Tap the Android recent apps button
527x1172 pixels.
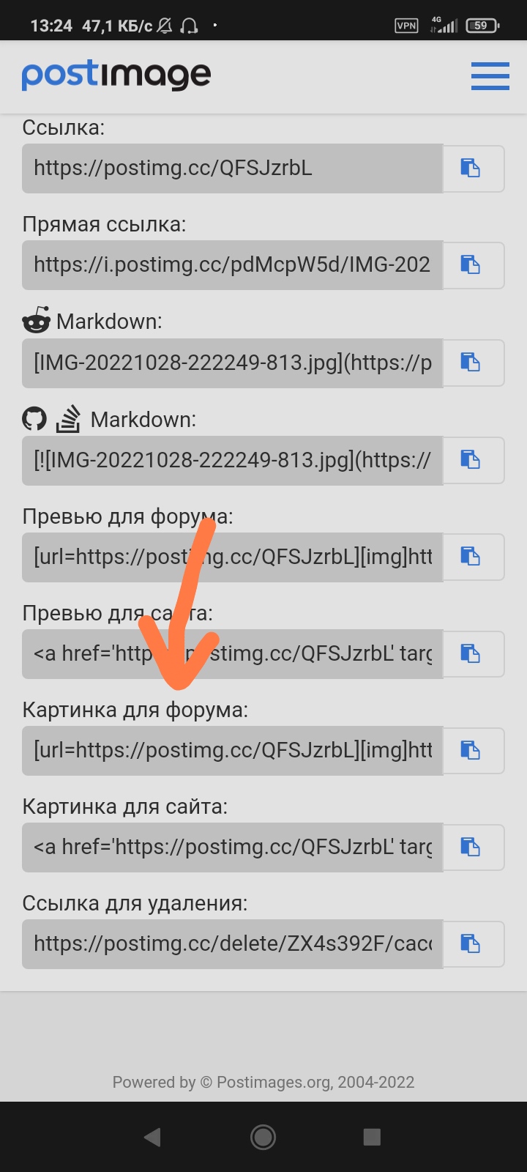click(372, 1137)
